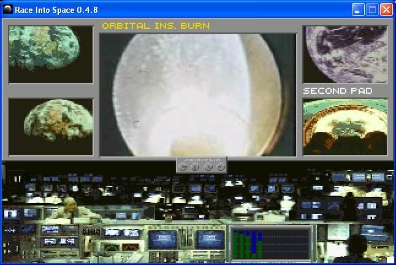Click the second dial with needle pointing down
Image resolution: width=396 pixels, height=265 pixels.
pos(195,167)
